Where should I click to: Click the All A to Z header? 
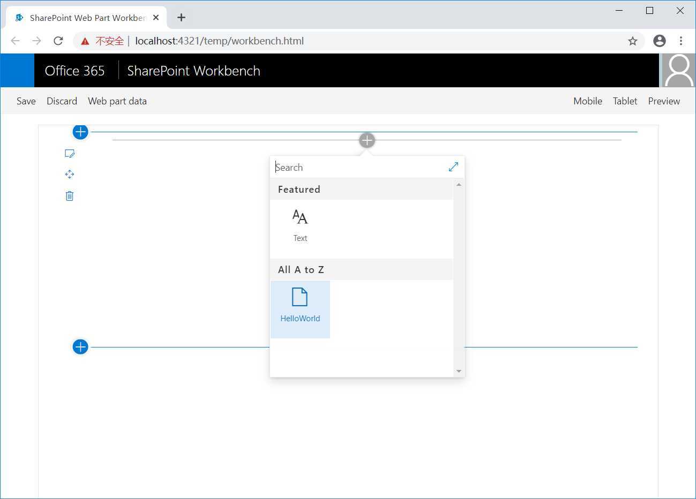[x=362, y=269]
